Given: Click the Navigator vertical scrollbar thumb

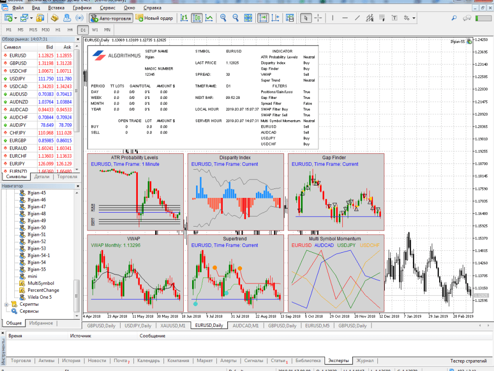Looking at the screenshot, I should click(x=77, y=296).
